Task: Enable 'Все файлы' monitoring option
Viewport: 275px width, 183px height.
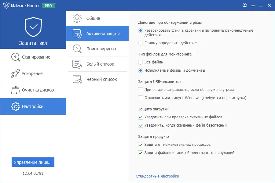Action: 140,62
